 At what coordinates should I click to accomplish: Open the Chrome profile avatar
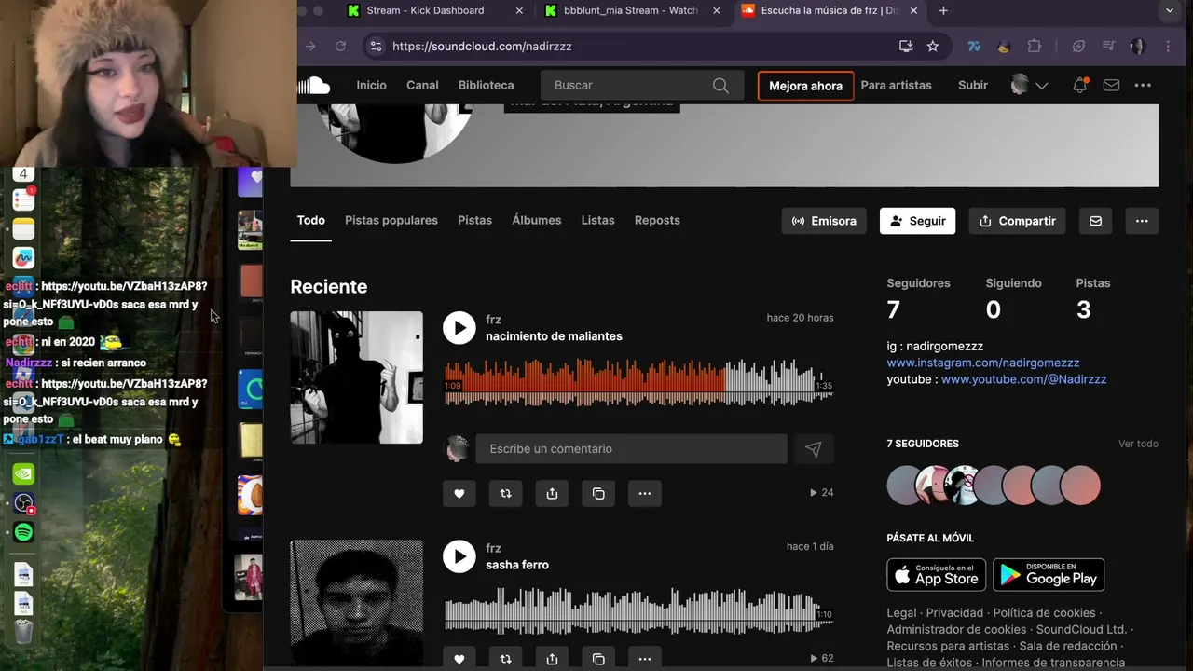tap(1137, 46)
